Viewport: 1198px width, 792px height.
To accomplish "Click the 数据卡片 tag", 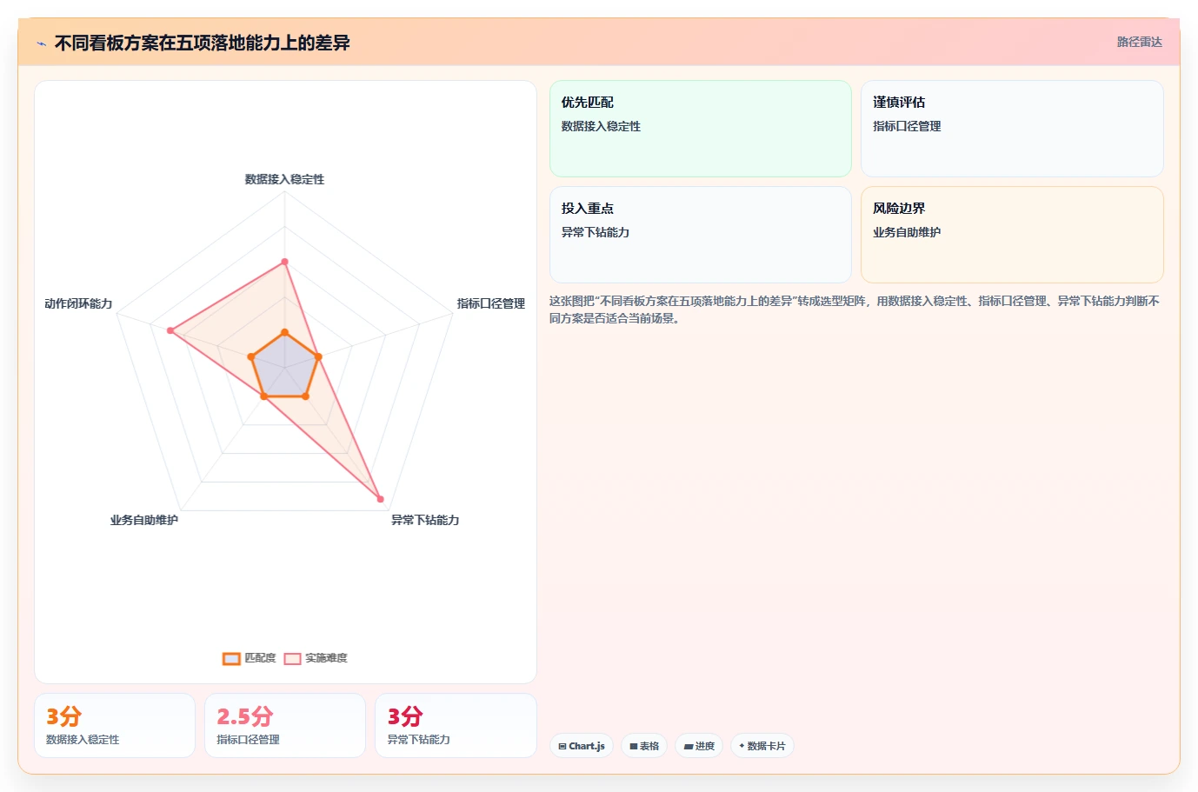I will tap(762, 746).
